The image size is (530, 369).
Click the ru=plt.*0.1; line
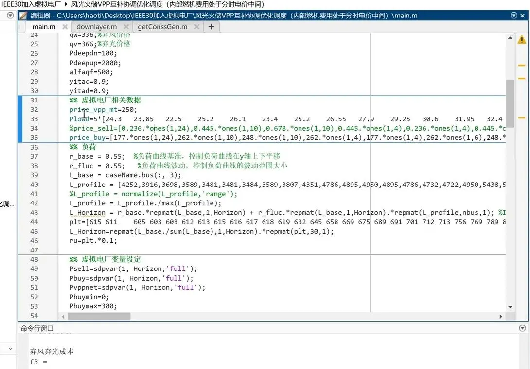pyautogui.click(x=93, y=241)
